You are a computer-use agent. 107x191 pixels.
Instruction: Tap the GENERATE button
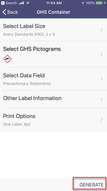[92, 185]
